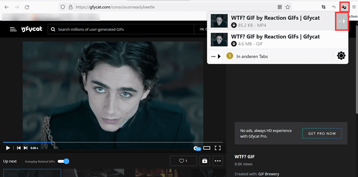Bookmark this page with the star icon

[x=288, y=7]
